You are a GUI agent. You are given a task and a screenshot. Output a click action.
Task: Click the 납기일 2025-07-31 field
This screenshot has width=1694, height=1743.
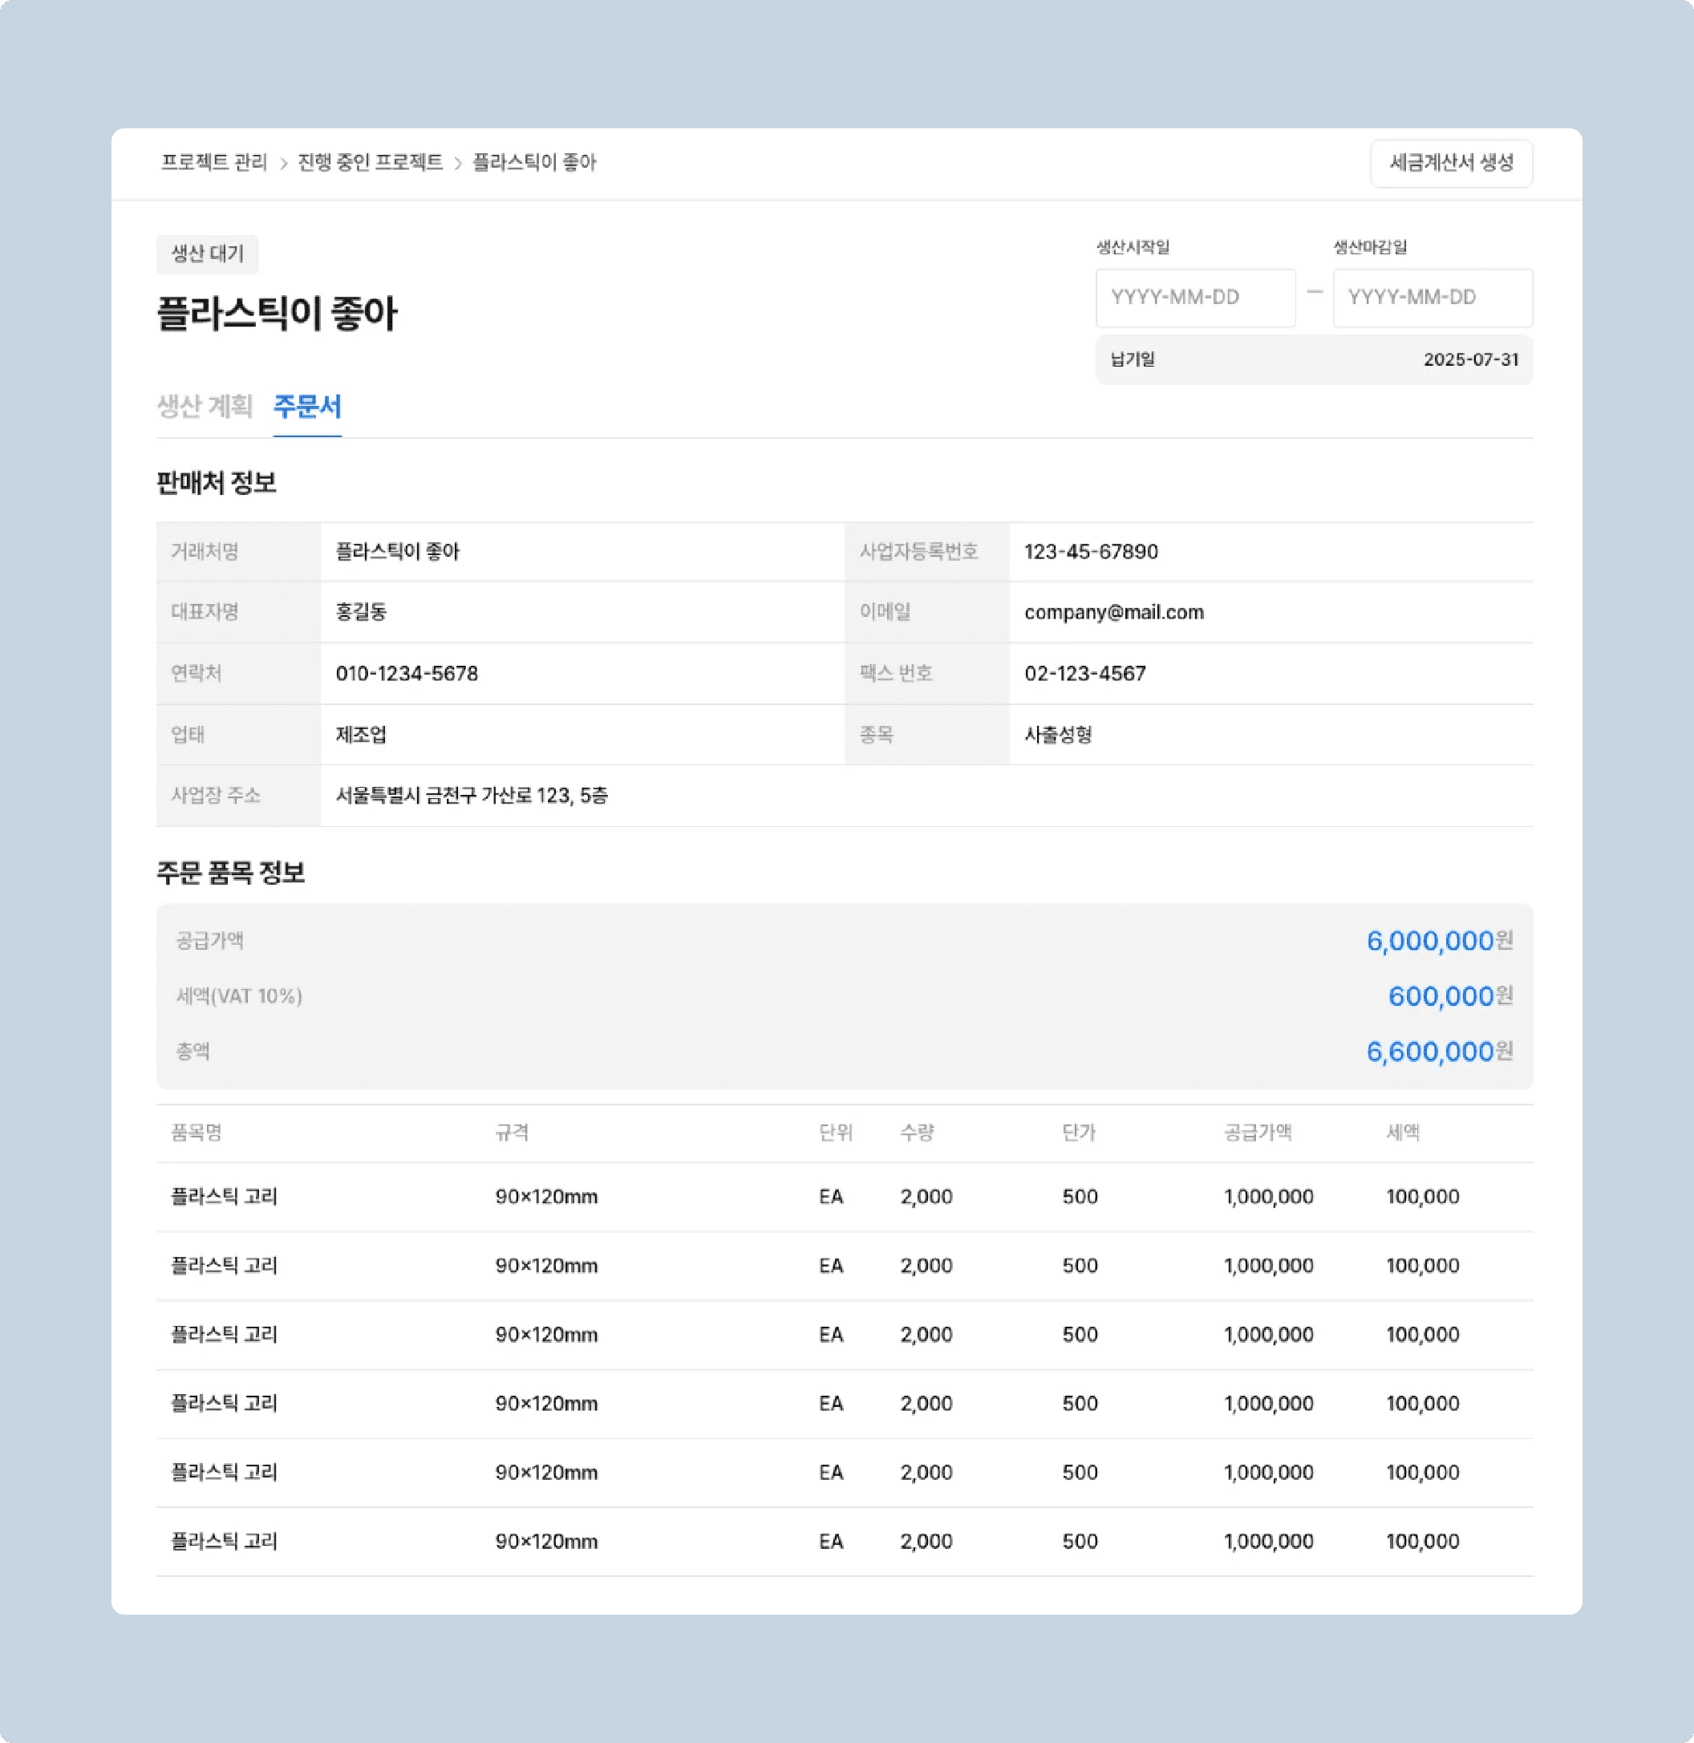click(x=1313, y=359)
